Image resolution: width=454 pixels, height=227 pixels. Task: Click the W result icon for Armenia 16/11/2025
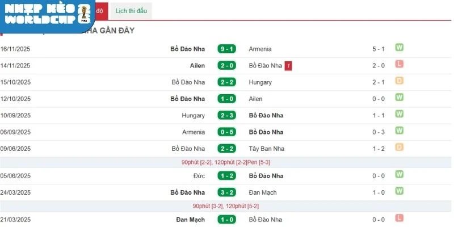tap(399, 49)
